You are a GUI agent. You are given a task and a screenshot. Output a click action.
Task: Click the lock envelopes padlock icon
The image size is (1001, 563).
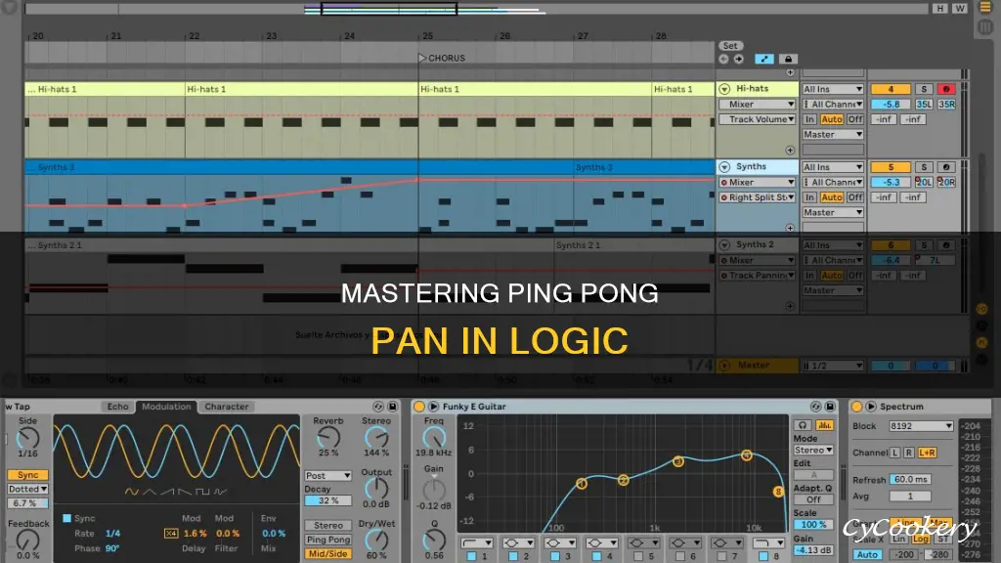788,59
